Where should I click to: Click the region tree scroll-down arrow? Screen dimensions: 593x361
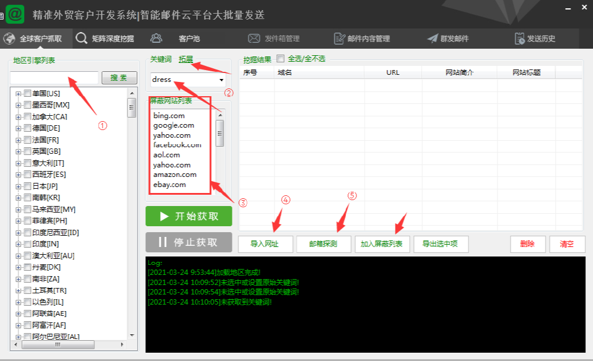point(132,335)
